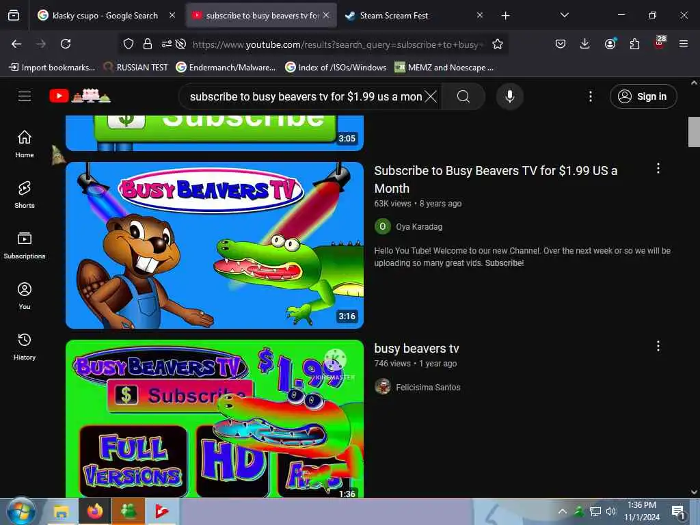Click the page vertical scrollbar thumb
The image size is (700, 525).
click(694, 131)
